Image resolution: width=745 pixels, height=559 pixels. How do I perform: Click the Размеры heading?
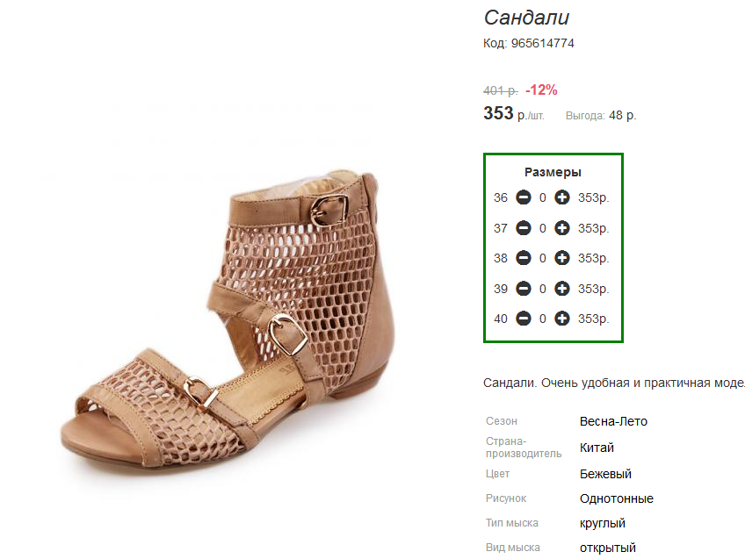coord(553,172)
